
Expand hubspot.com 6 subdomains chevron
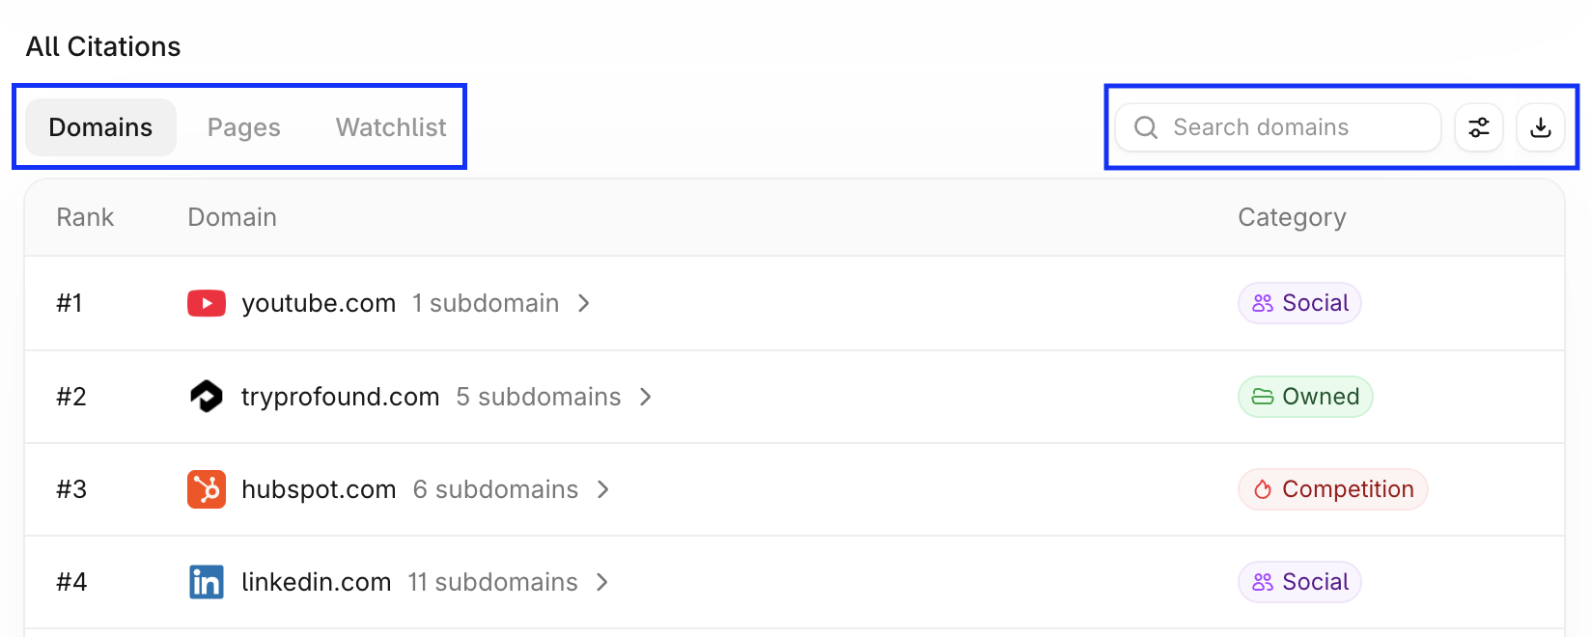(603, 489)
